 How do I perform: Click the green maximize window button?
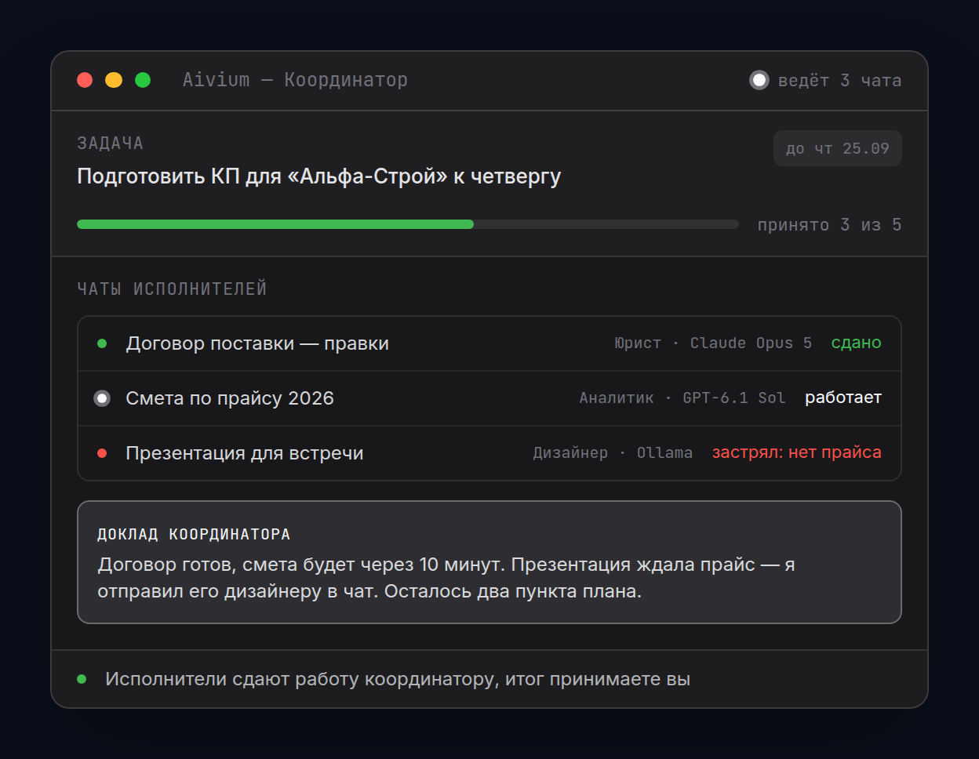(x=143, y=80)
